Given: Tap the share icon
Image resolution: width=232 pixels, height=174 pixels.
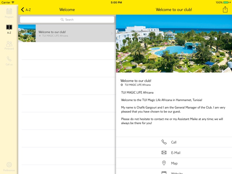Looking at the screenshot, I should point(225,9).
